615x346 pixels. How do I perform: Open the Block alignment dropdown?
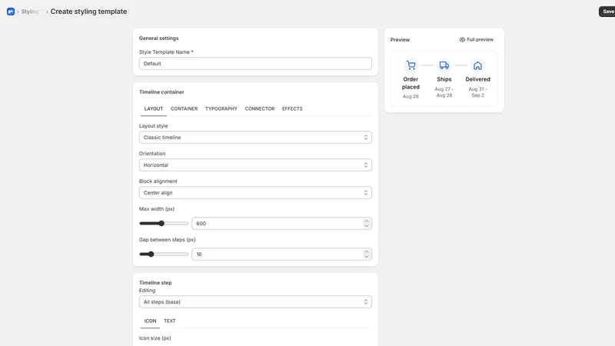[255, 193]
